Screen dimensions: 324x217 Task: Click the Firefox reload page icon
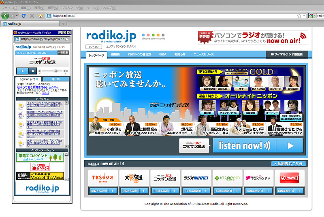[x=24, y=16]
